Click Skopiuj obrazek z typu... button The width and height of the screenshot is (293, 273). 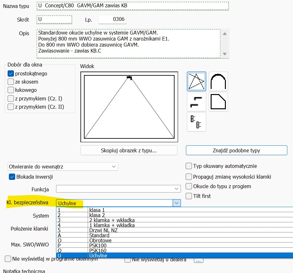[129, 150]
